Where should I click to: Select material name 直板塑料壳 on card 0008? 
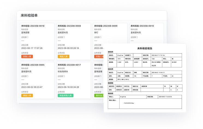click(x=63, y=33)
